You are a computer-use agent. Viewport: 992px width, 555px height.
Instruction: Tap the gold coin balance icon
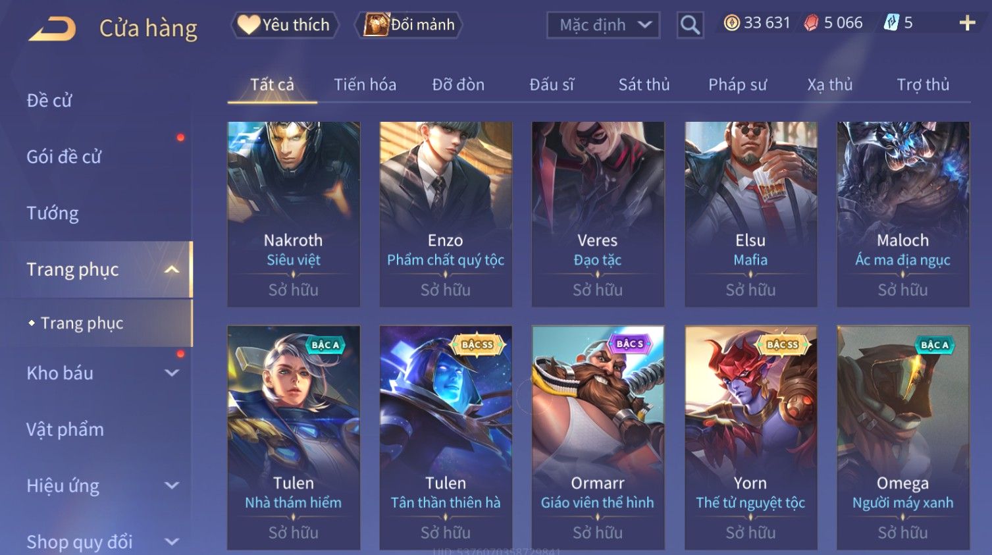pos(731,23)
